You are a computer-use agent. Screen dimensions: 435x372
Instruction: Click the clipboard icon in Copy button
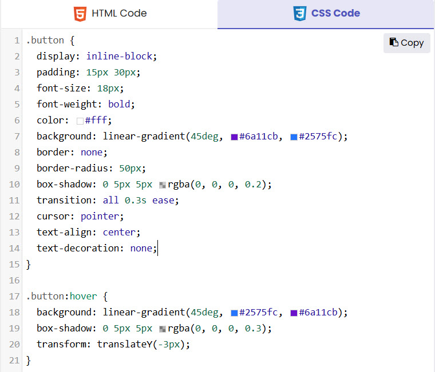coord(394,42)
